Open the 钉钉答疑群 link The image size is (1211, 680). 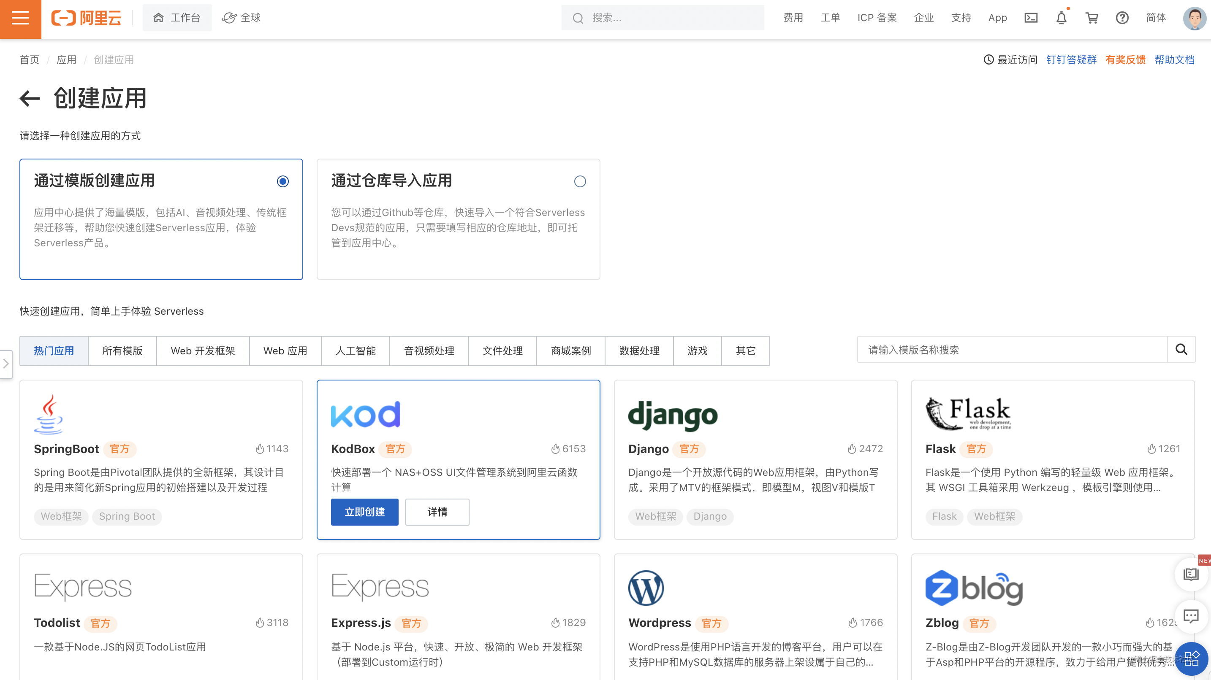pos(1071,59)
